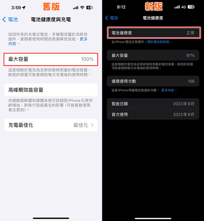Tap 最大容量 97% row
Screen dimensions: 204x221
[153, 55]
